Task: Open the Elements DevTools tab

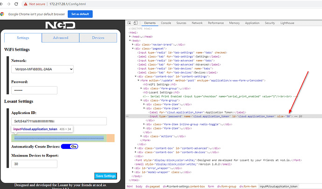Action: click(150, 23)
